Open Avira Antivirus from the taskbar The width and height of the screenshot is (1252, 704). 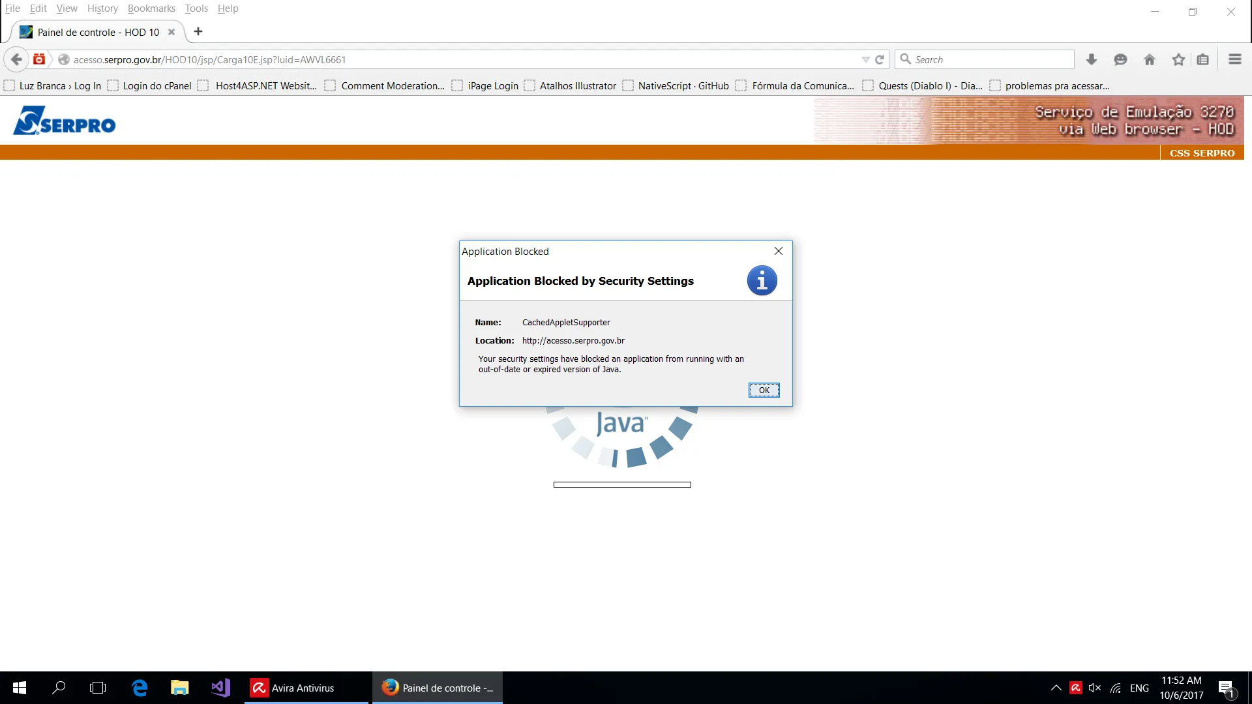coord(302,688)
